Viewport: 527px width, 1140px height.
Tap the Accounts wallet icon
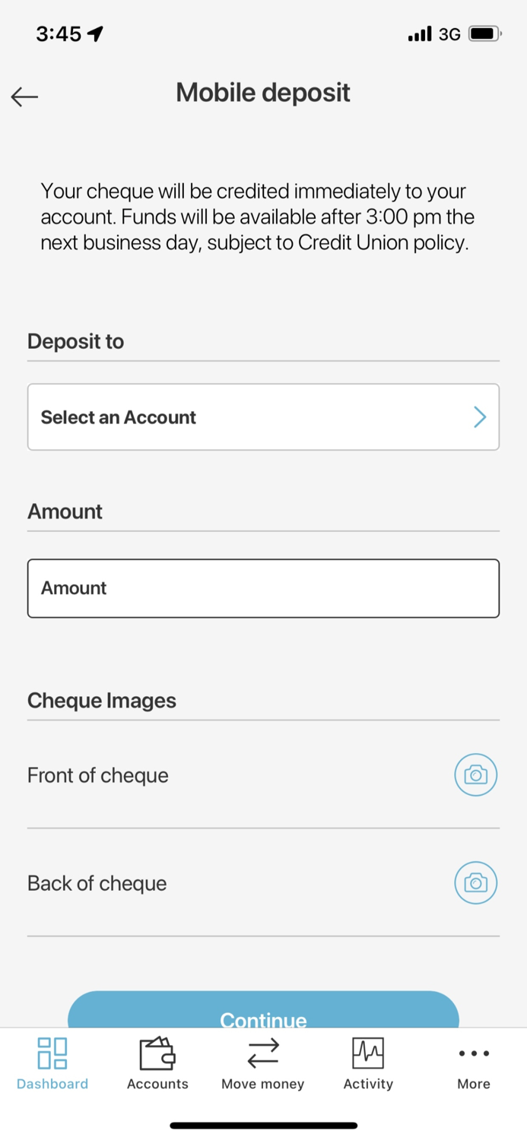(x=157, y=1054)
